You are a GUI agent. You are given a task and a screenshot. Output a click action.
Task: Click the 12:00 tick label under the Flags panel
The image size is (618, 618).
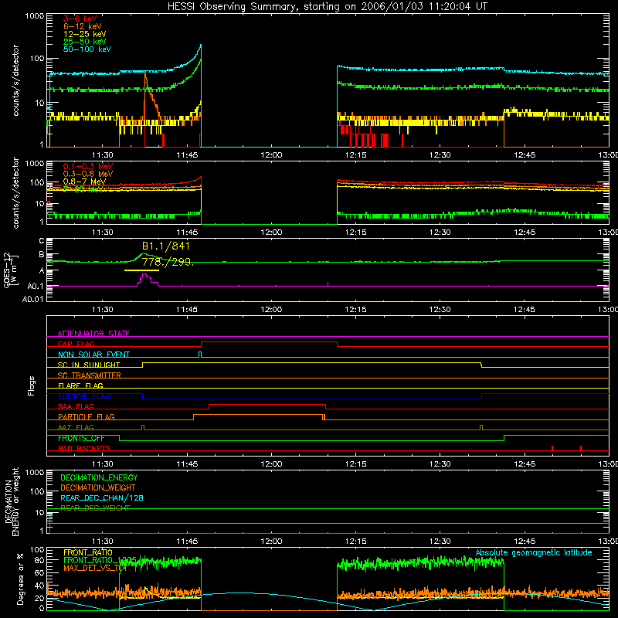pyautogui.click(x=271, y=464)
